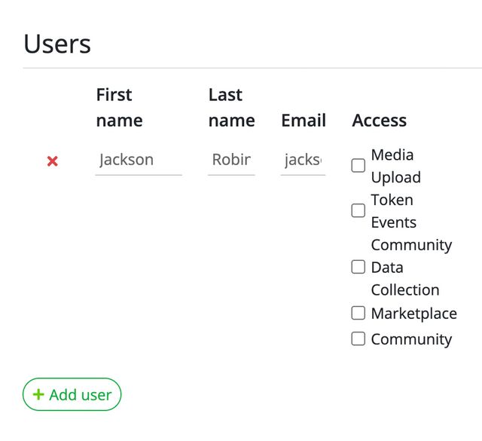Click the First name column header
The image size is (482, 441).
tap(119, 107)
